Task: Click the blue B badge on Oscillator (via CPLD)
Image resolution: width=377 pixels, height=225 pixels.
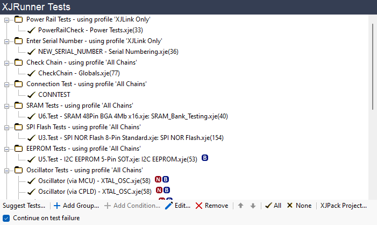Action: [x=167, y=190]
